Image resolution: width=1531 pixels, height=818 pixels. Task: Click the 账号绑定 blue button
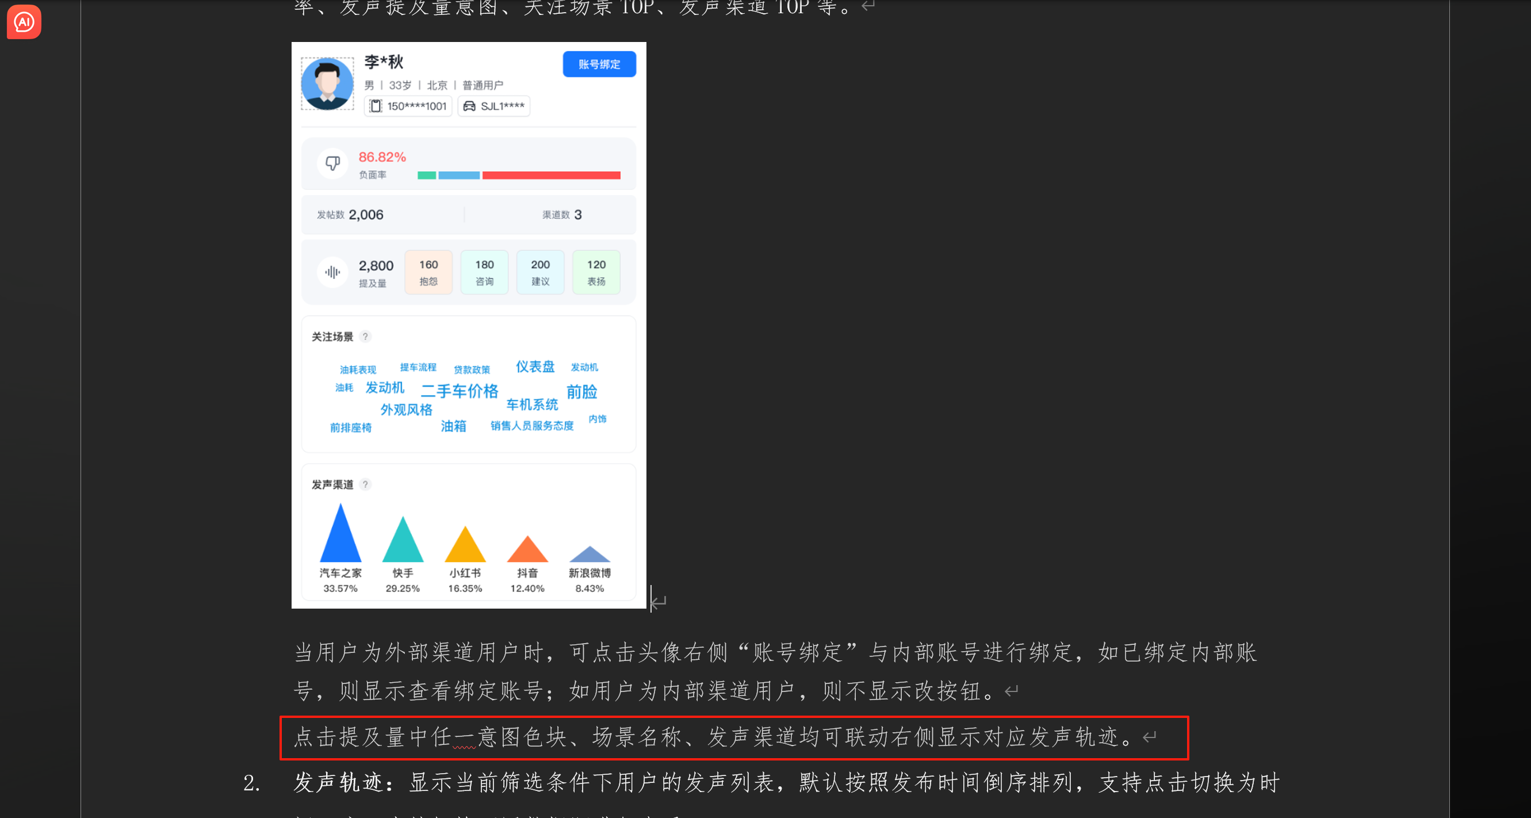(x=599, y=64)
